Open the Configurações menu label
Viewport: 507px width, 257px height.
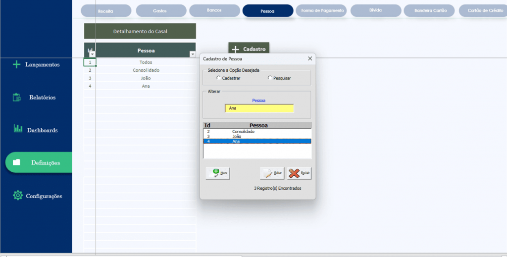click(x=44, y=196)
